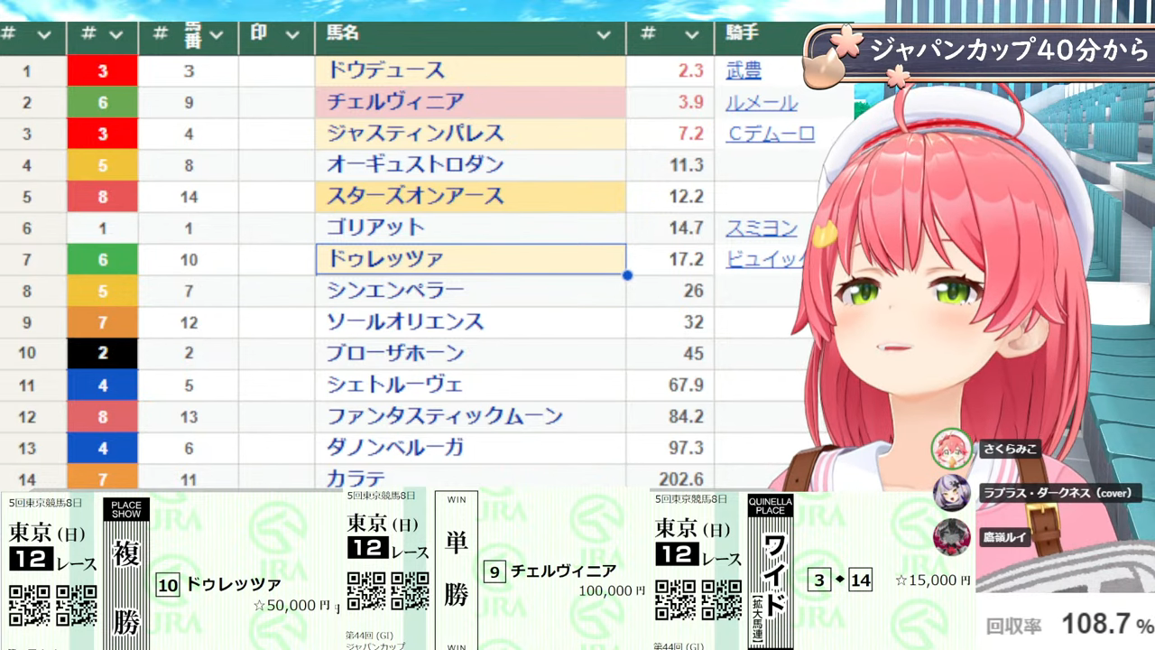The image size is (1155, 650).
Task: Select the ラプラス・ダークネス (cover) name label
Action: pos(1060,493)
